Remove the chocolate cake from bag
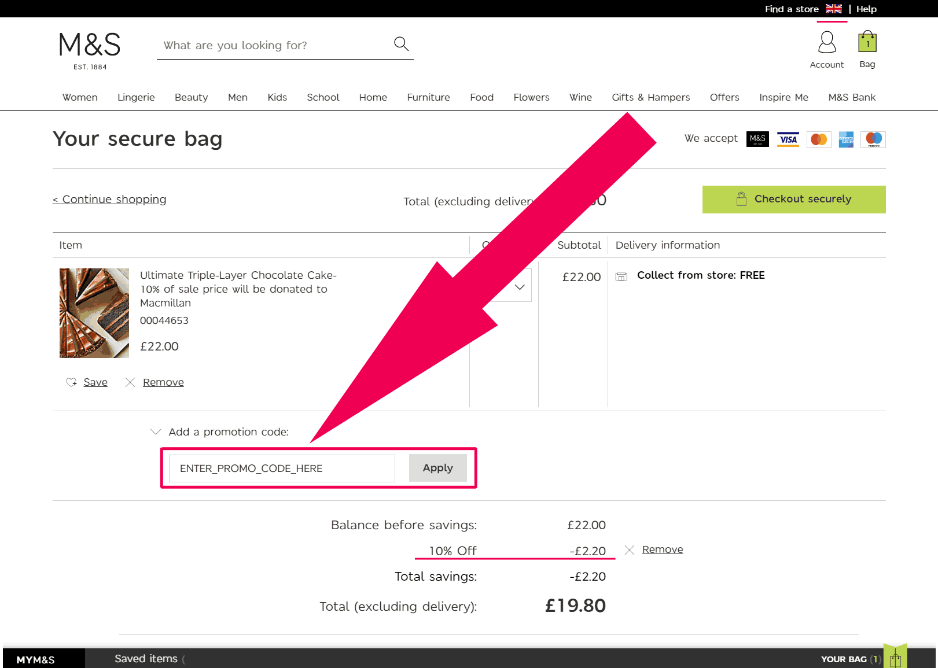Viewport: 938px width, 668px height. 163,382
